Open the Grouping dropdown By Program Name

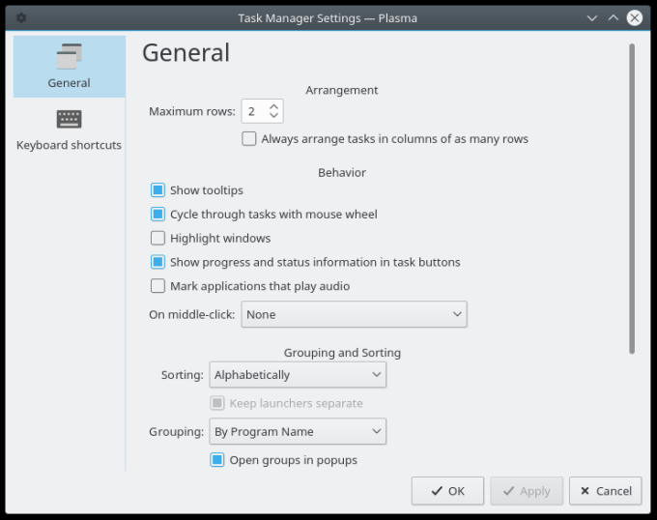pos(297,431)
